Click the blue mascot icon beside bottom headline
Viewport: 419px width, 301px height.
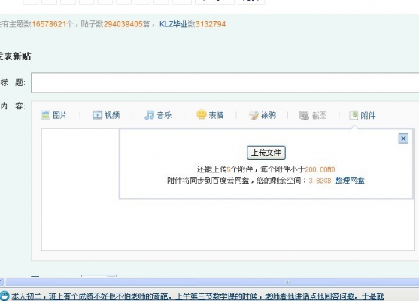(x=5, y=296)
